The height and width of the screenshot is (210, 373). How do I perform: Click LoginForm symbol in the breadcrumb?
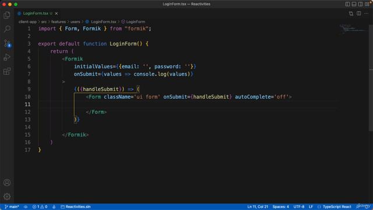pos(136,22)
